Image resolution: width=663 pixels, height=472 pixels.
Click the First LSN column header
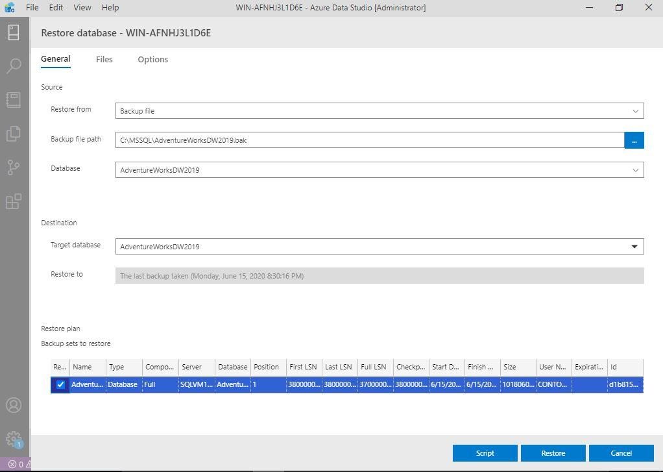coord(304,367)
